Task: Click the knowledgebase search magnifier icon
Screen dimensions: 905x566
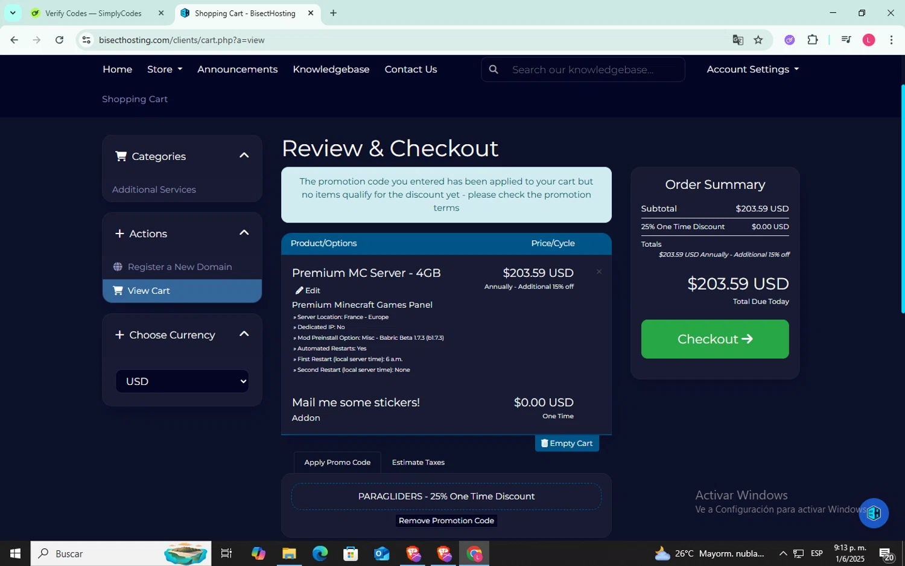Action: click(494, 69)
